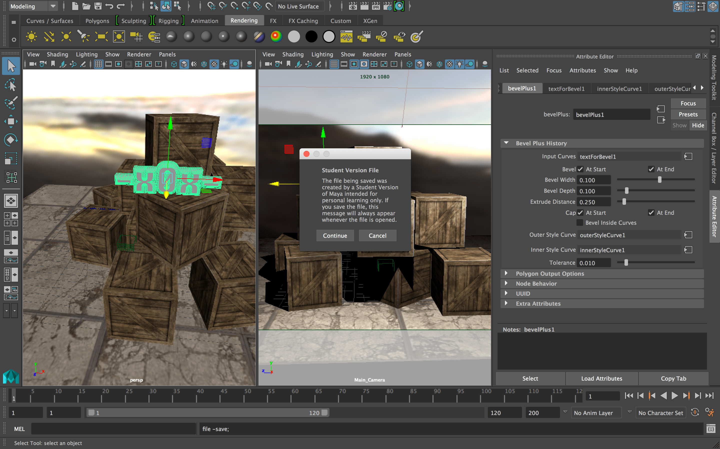Click Continue in Student Version dialog
720x449 pixels.
(335, 235)
